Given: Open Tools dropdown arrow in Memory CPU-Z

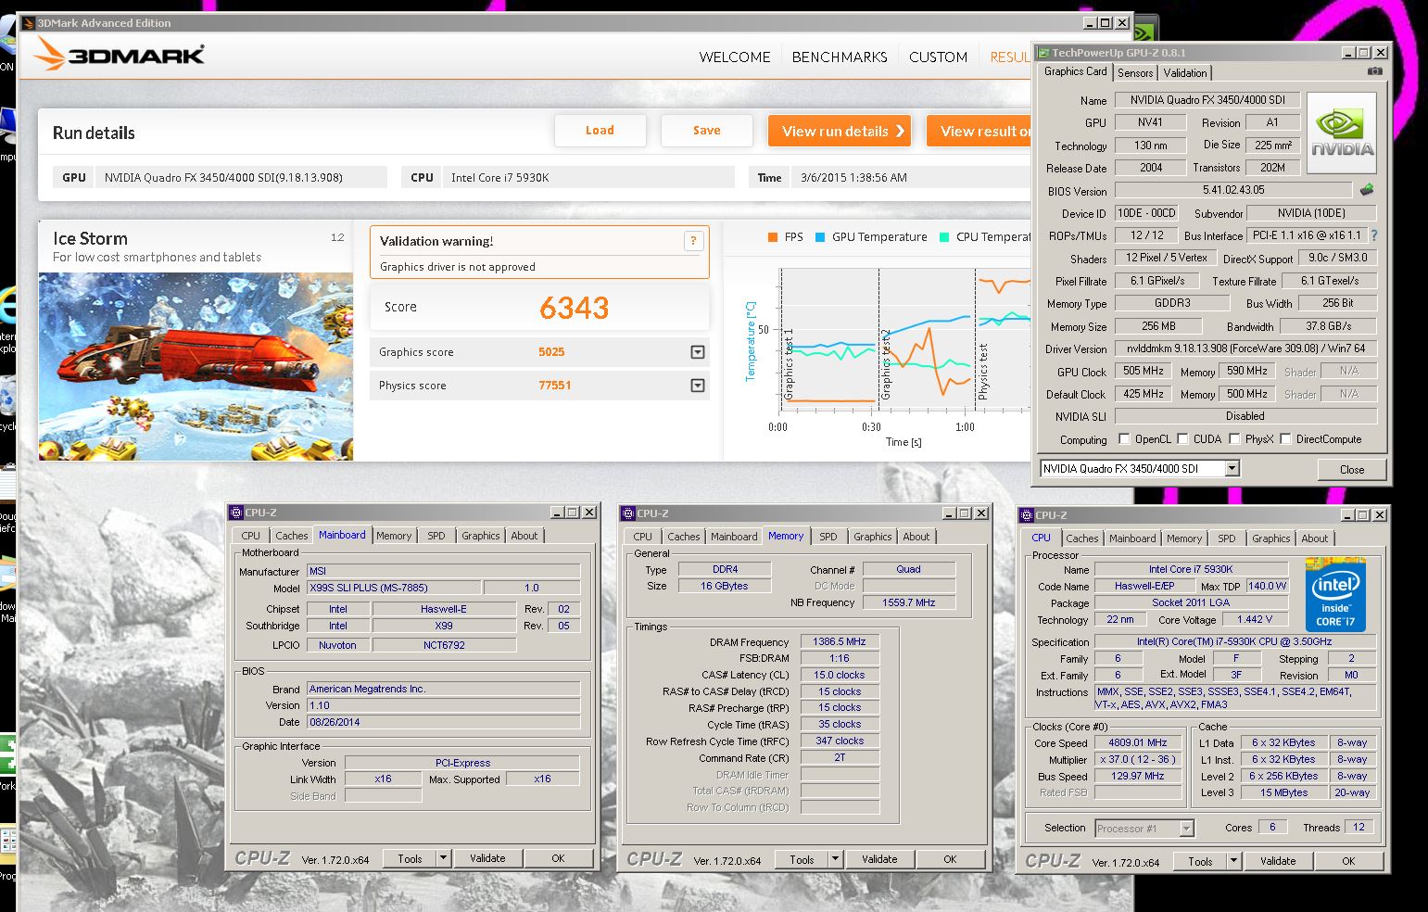Looking at the screenshot, I should pyautogui.click(x=835, y=859).
